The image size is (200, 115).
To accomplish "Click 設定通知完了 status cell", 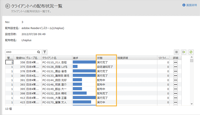I will click(105, 67).
